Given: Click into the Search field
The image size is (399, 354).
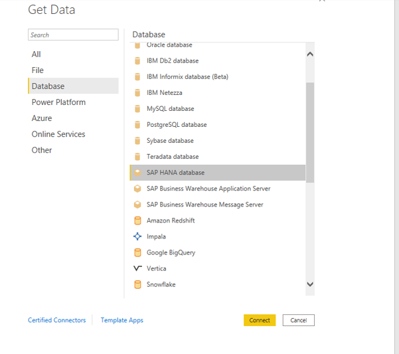Looking at the screenshot, I should point(73,35).
